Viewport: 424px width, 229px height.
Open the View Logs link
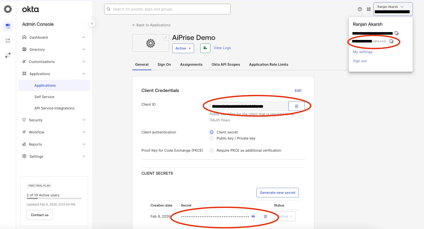click(x=222, y=48)
